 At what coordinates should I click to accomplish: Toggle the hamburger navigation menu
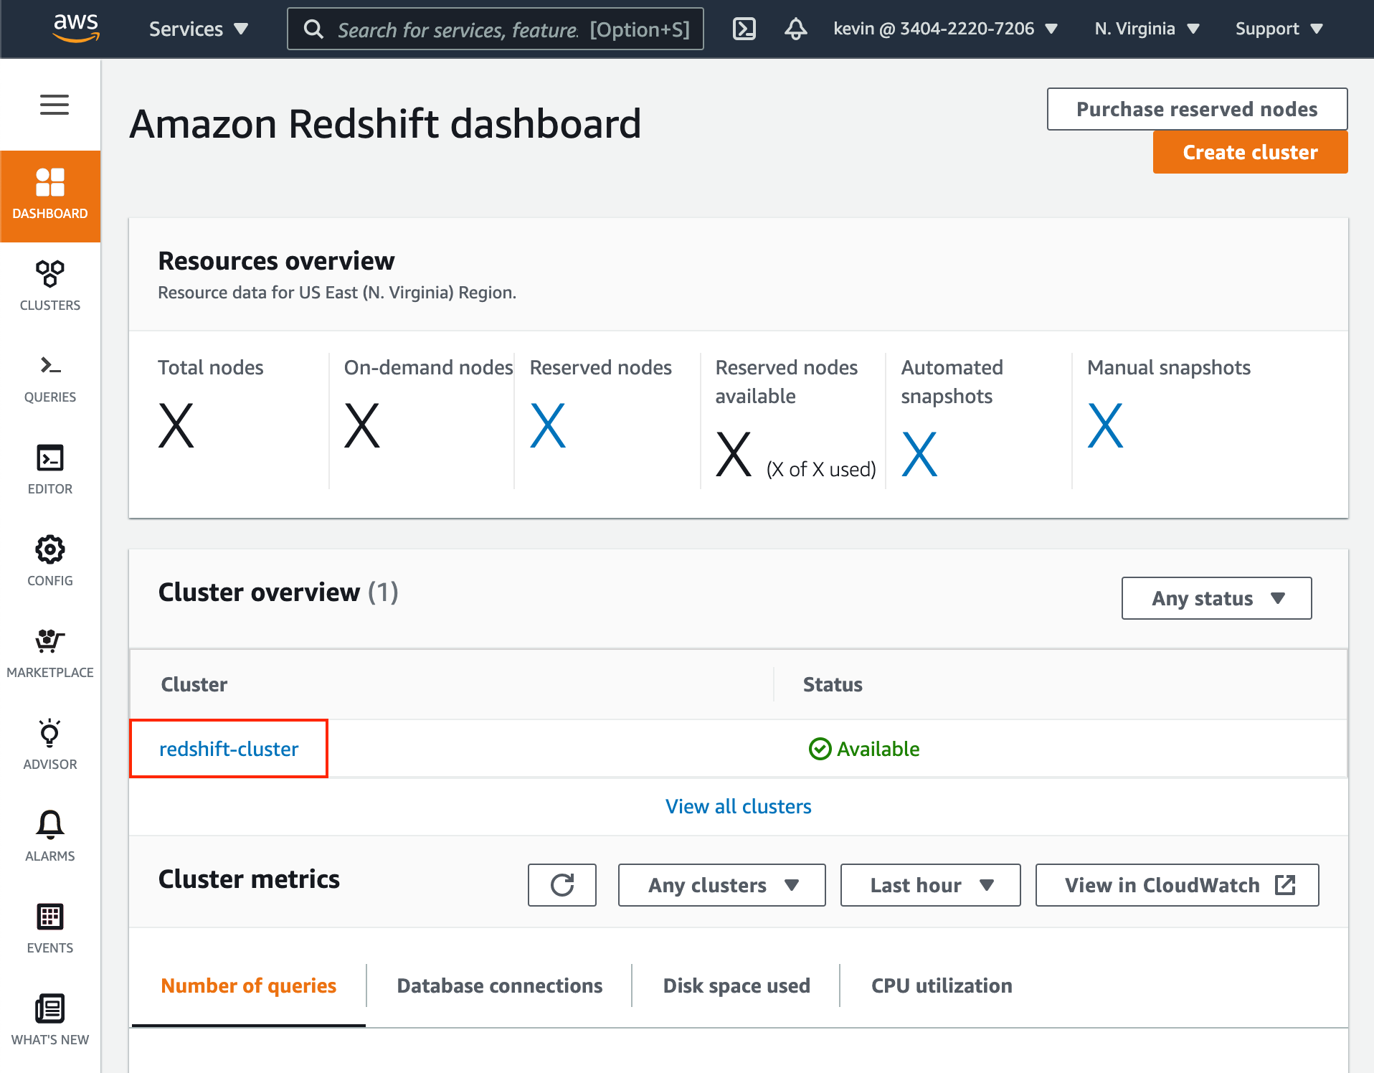[x=55, y=105]
